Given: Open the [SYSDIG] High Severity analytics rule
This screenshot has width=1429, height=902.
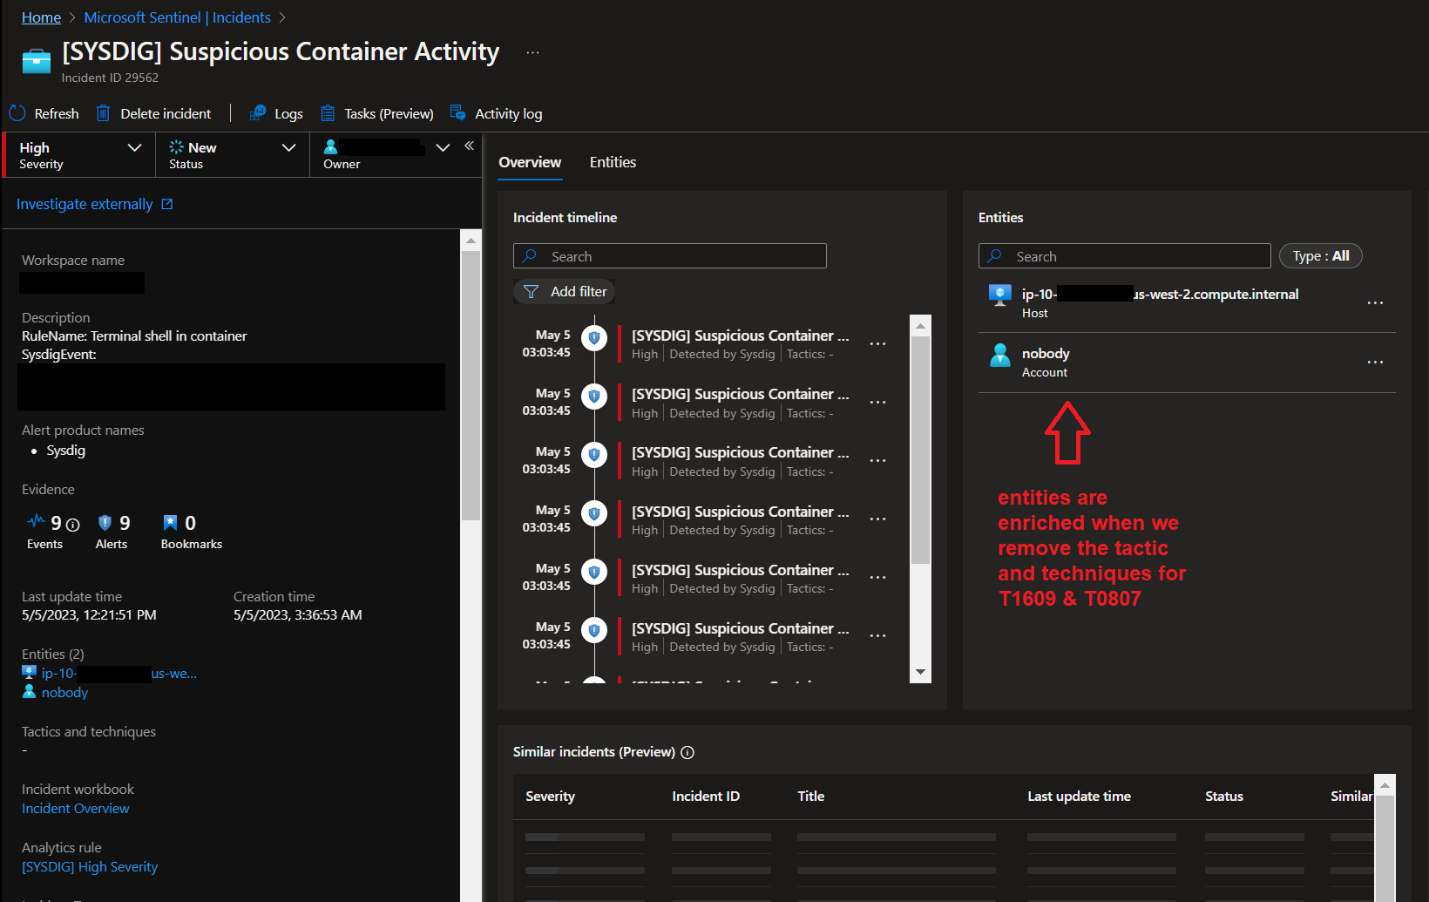Looking at the screenshot, I should click(x=89, y=866).
